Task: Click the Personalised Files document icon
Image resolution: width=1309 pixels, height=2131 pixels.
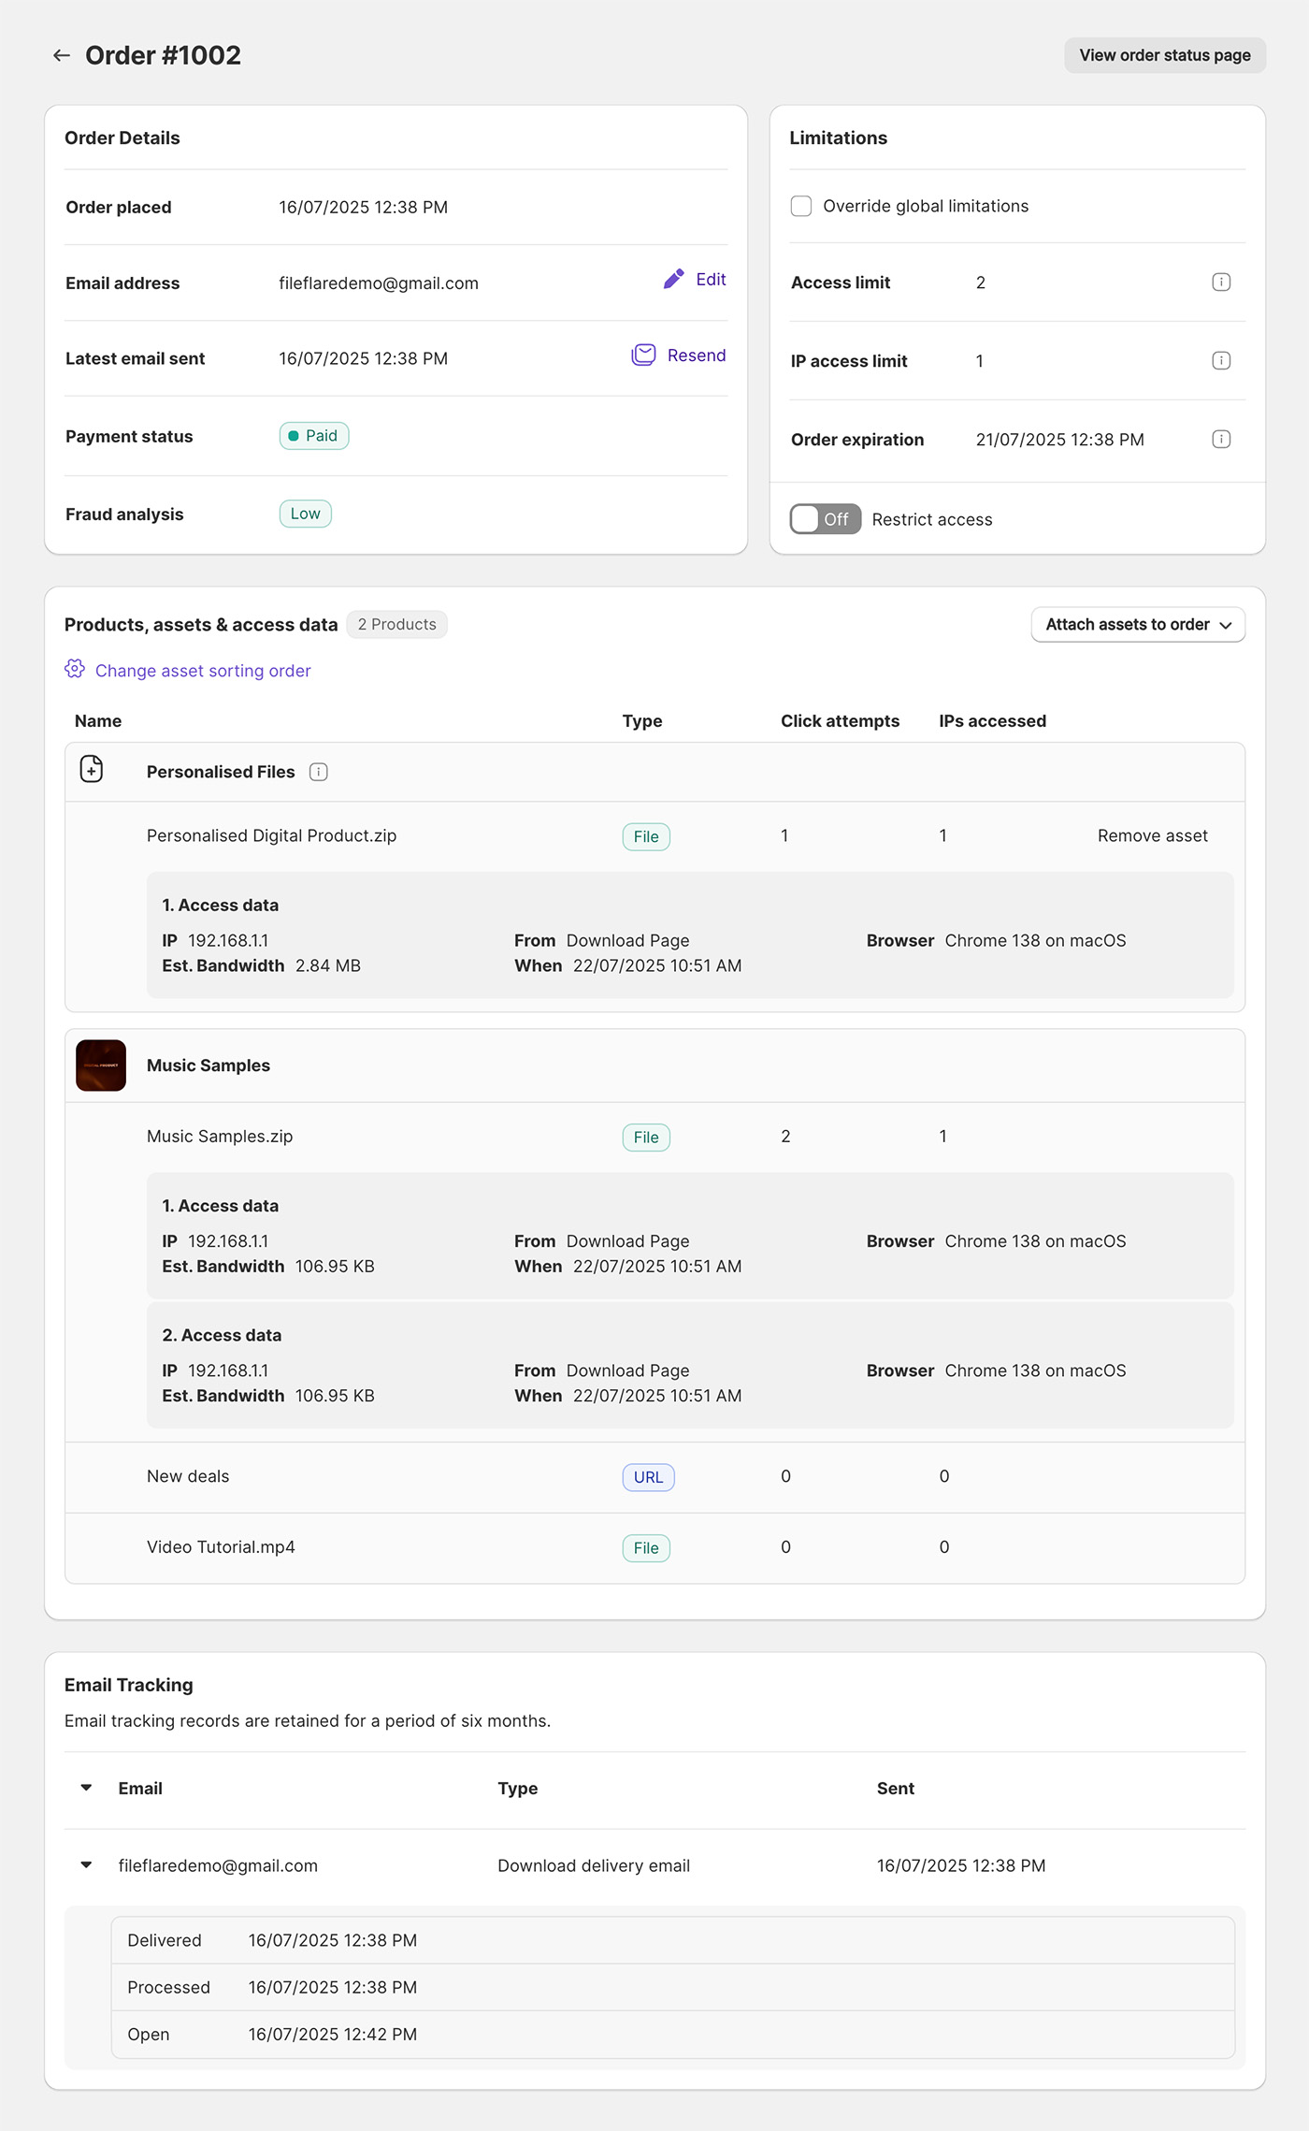Action: click(x=92, y=770)
